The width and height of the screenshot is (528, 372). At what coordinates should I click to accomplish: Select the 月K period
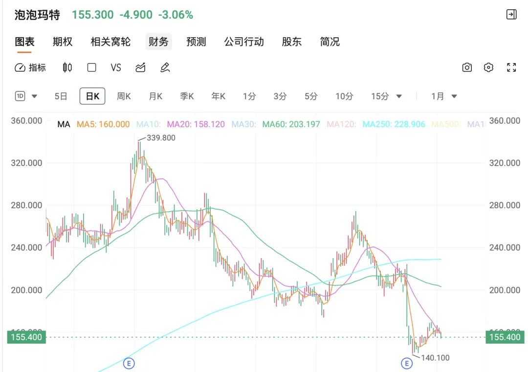click(x=155, y=96)
